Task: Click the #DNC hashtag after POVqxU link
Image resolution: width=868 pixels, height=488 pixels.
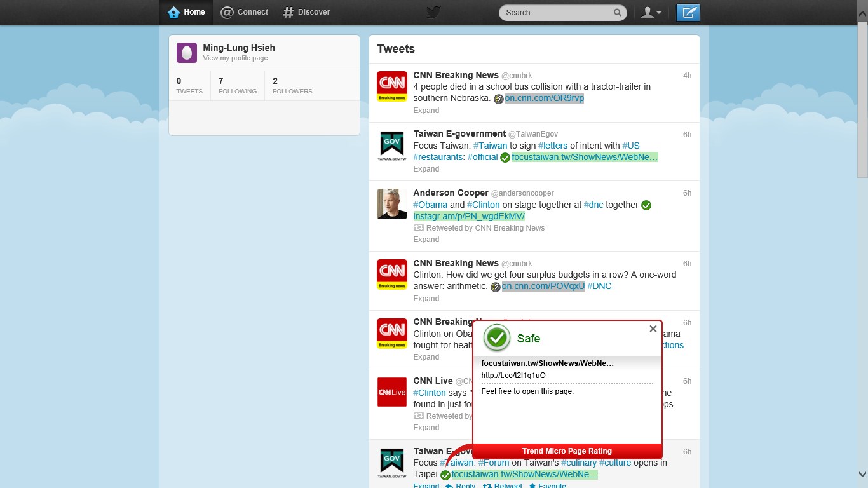Action: (x=599, y=286)
